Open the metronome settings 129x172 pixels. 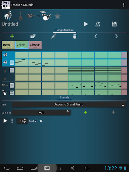tap(98, 24)
